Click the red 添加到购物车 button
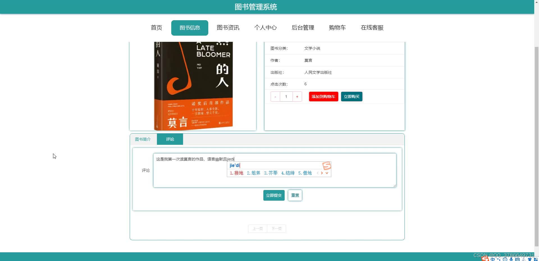This screenshot has width=539, height=261. (x=323, y=97)
